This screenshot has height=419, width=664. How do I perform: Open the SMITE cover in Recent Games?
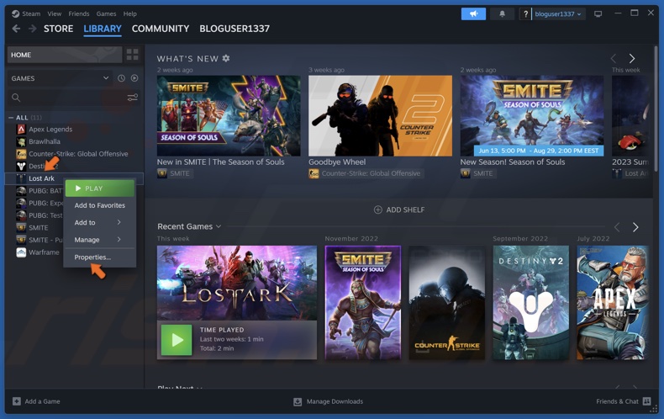click(x=362, y=302)
